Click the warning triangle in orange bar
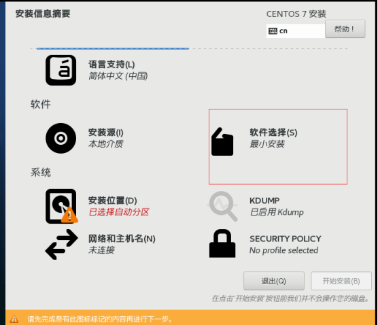 (x=14, y=319)
